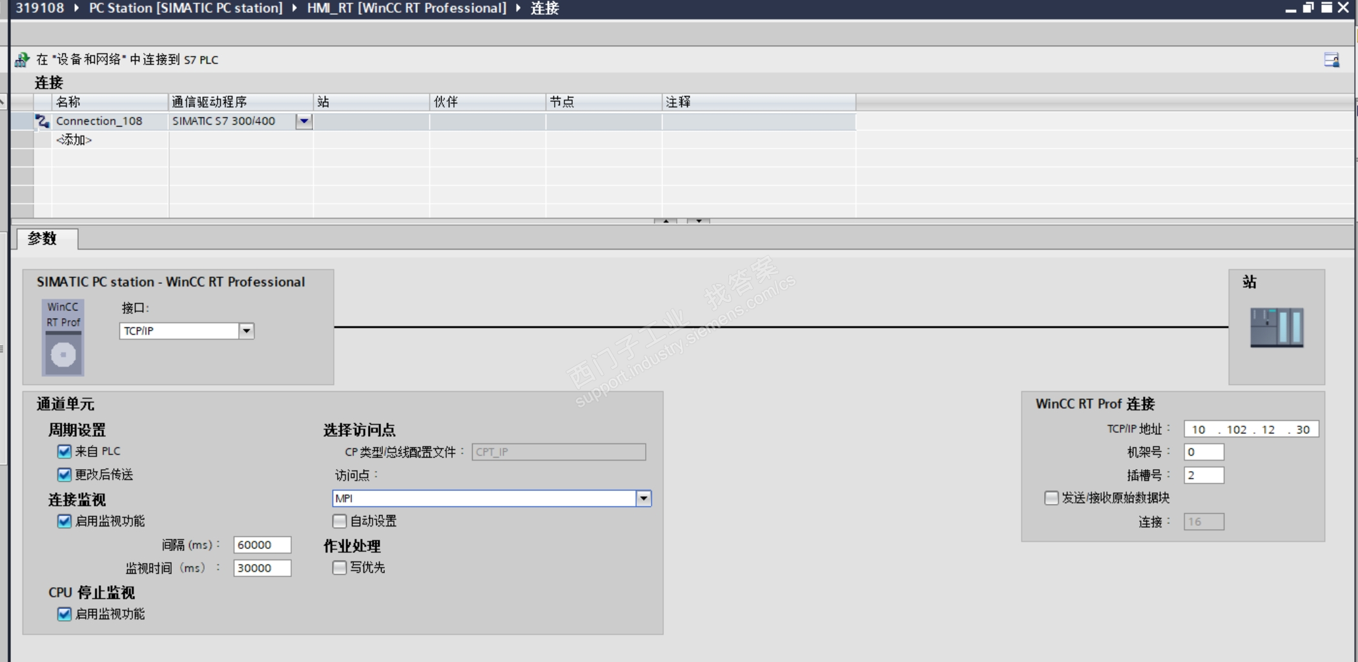Click the <添加> row to add connection
Viewport: 1358px width, 662px height.
tap(74, 140)
